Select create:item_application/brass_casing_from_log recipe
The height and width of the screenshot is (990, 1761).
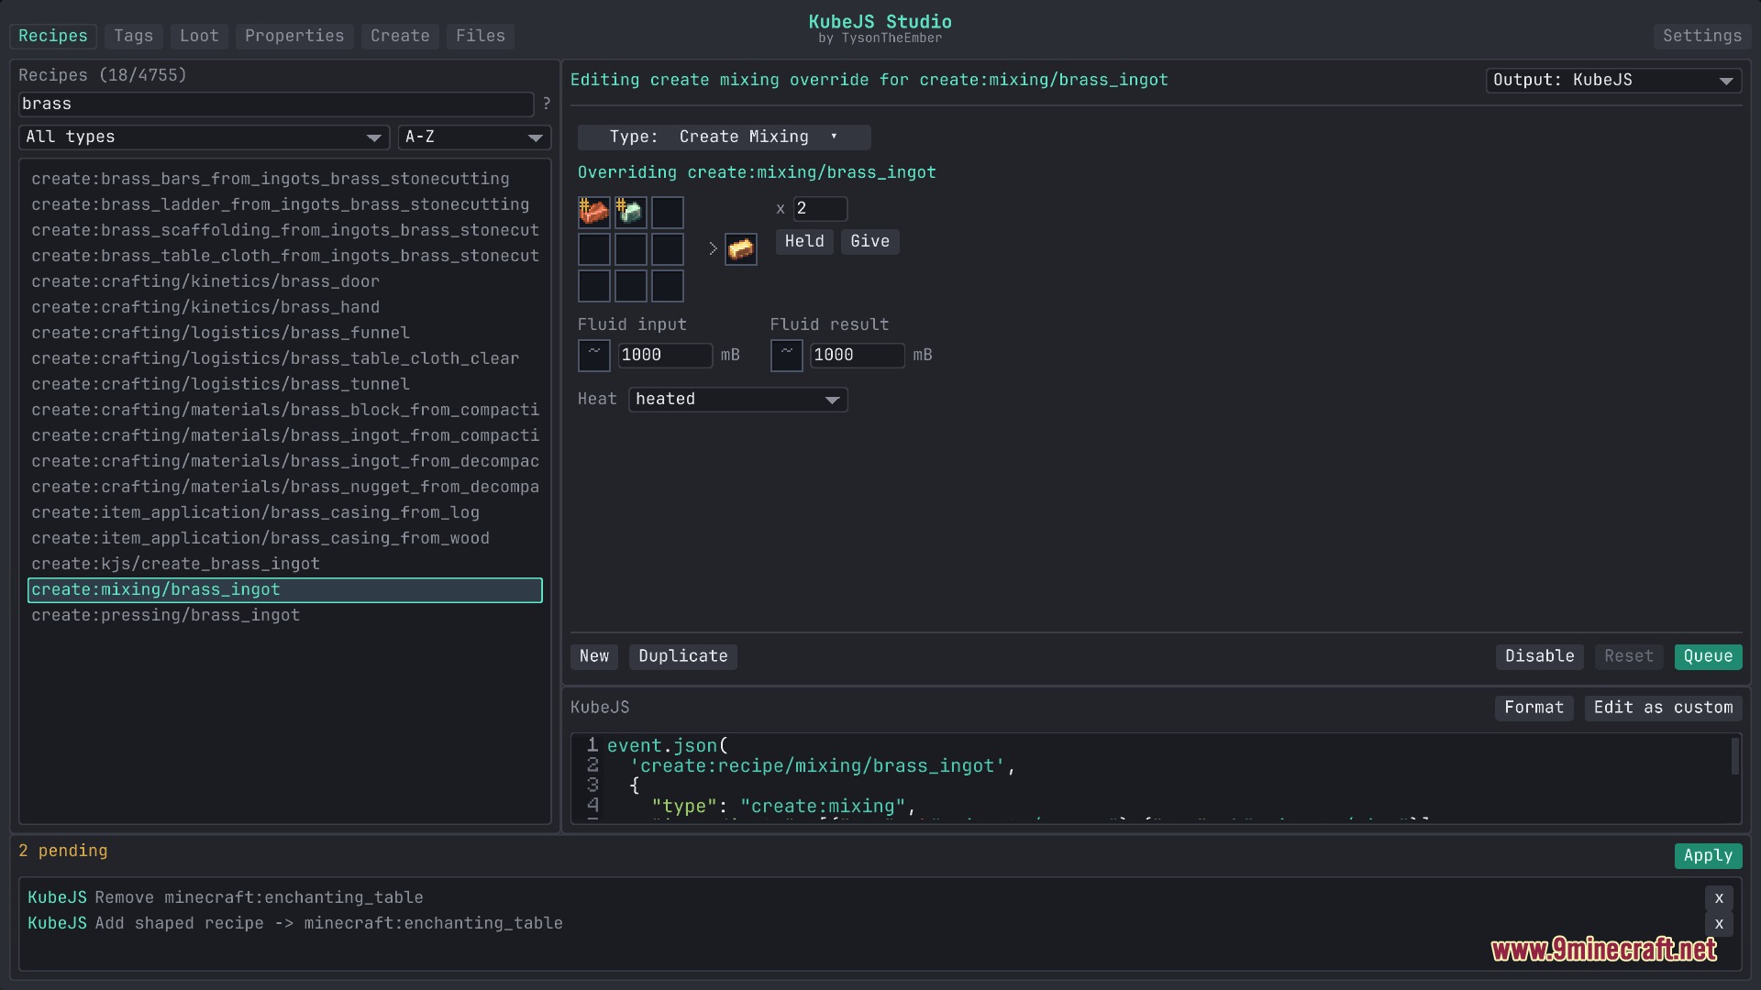pyautogui.click(x=285, y=513)
